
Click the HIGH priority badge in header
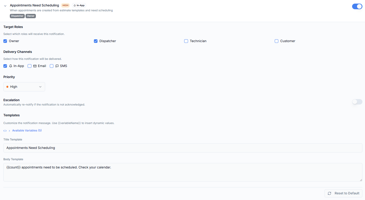pyautogui.click(x=66, y=5)
